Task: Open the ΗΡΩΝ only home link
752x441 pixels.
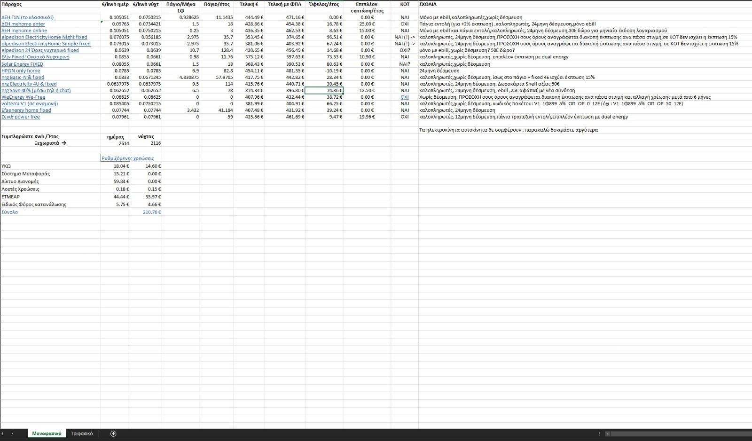Action: (x=21, y=71)
